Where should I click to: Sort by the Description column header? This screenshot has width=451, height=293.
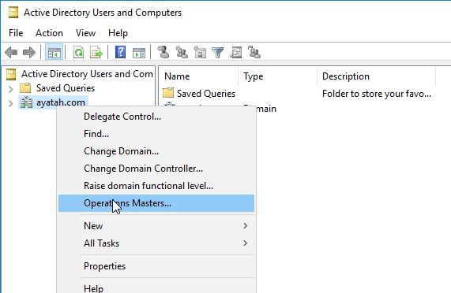pyautogui.click(x=377, y=76)
